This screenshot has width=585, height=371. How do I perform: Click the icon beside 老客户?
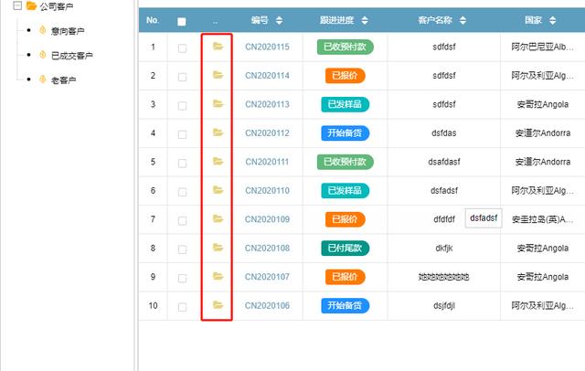(43, 79)
